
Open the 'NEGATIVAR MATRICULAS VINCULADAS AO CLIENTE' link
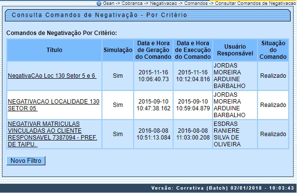point(53,134)
